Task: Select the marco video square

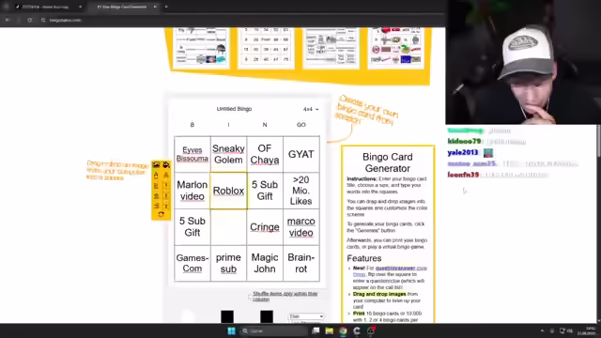Action: 301,227
